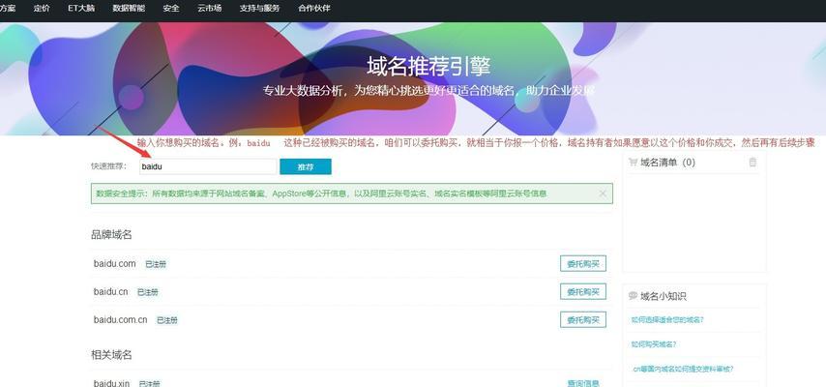This screenshot has width=826, height=387.
Task: Click the 品牌域名 section heading
Action: [x=111, y=235]
